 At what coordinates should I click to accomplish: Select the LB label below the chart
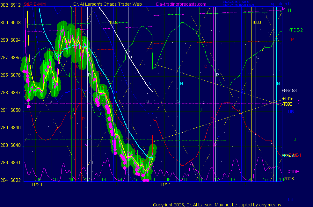point(291,200)
